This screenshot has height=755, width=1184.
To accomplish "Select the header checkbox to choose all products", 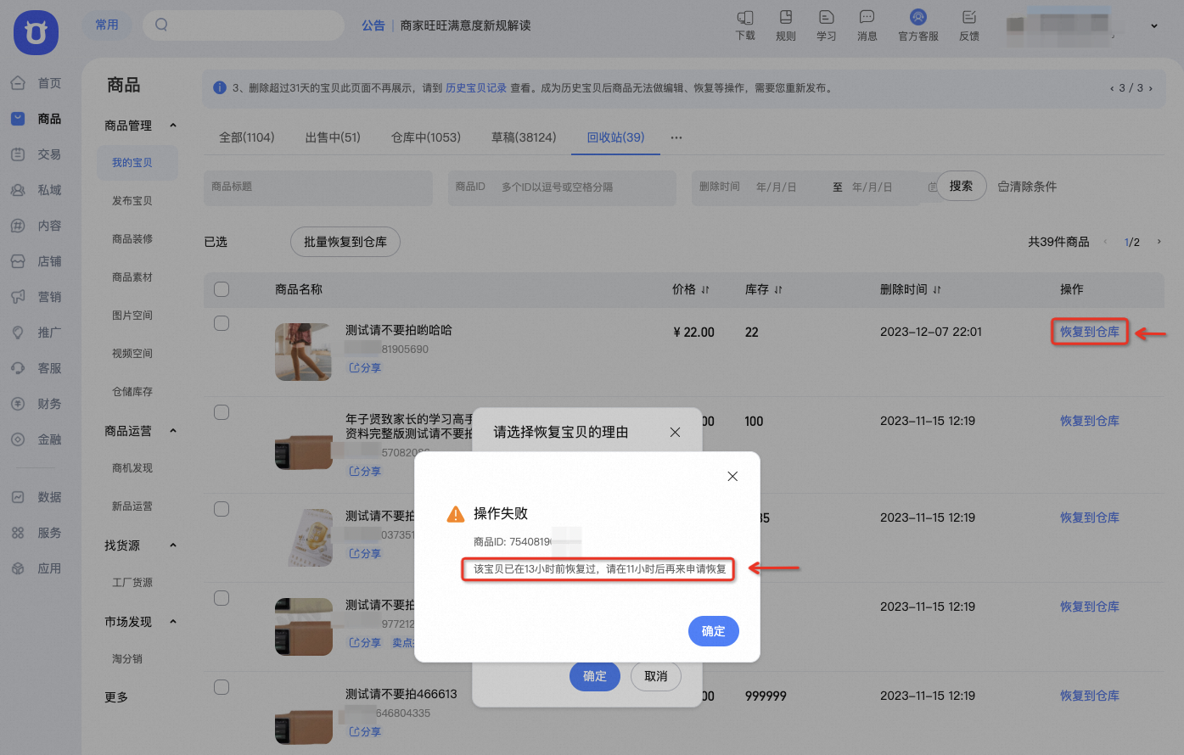I will point(221,288).
